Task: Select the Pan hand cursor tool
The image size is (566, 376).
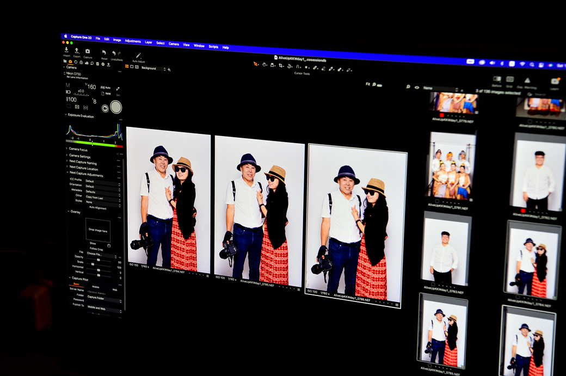Action: point(264,65)
